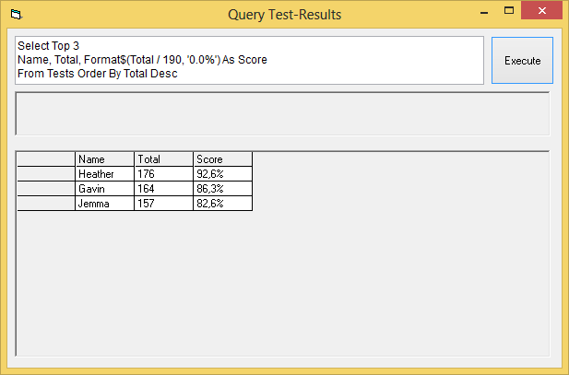Select the Heather name cell
The width and height of the screenshot is (569, 375).
[104, 173]
